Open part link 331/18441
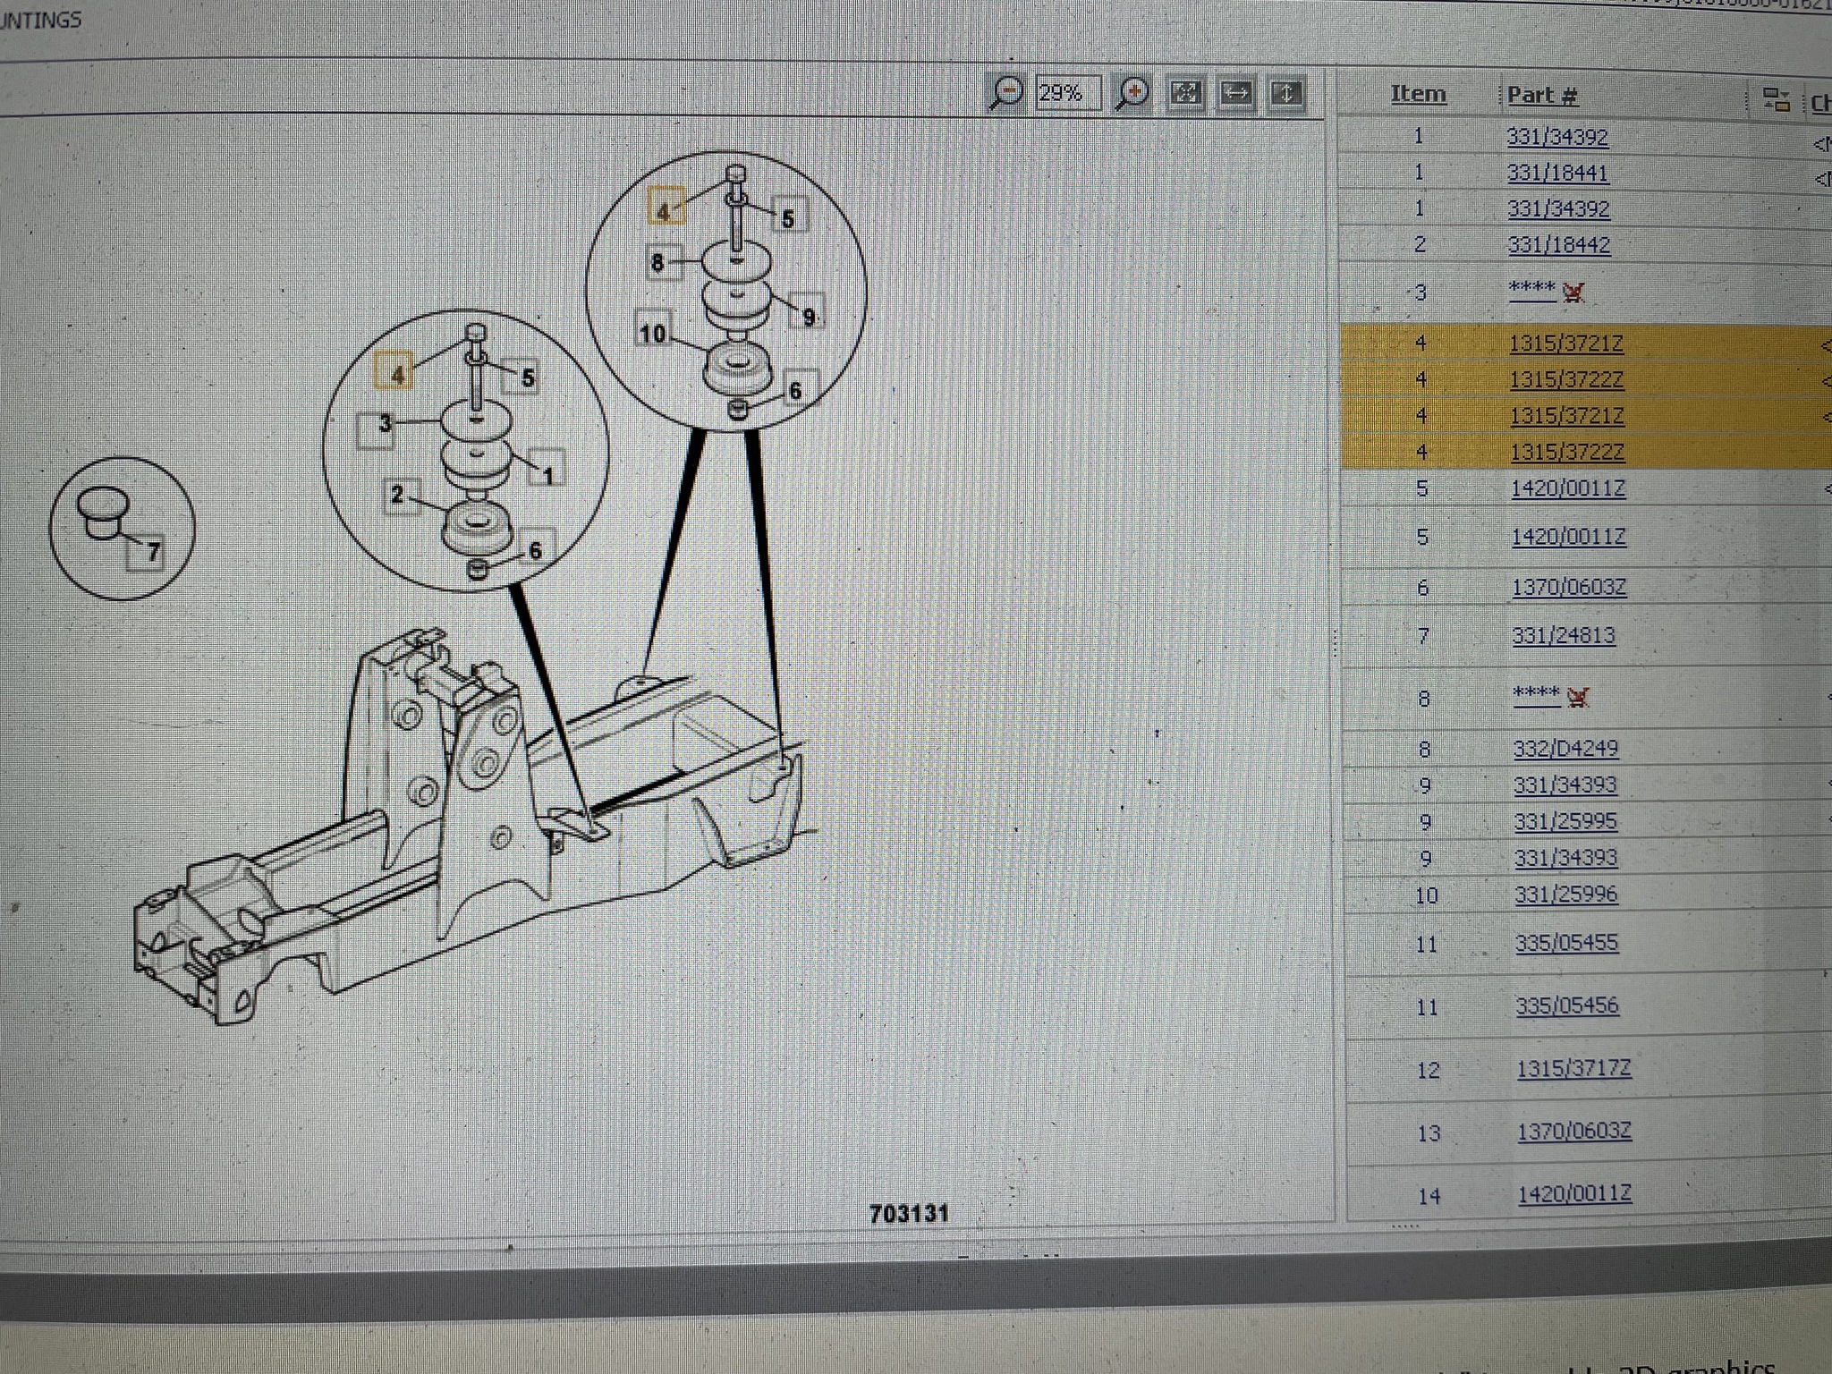1832x1374 pixels. (x=1557, y=174)
